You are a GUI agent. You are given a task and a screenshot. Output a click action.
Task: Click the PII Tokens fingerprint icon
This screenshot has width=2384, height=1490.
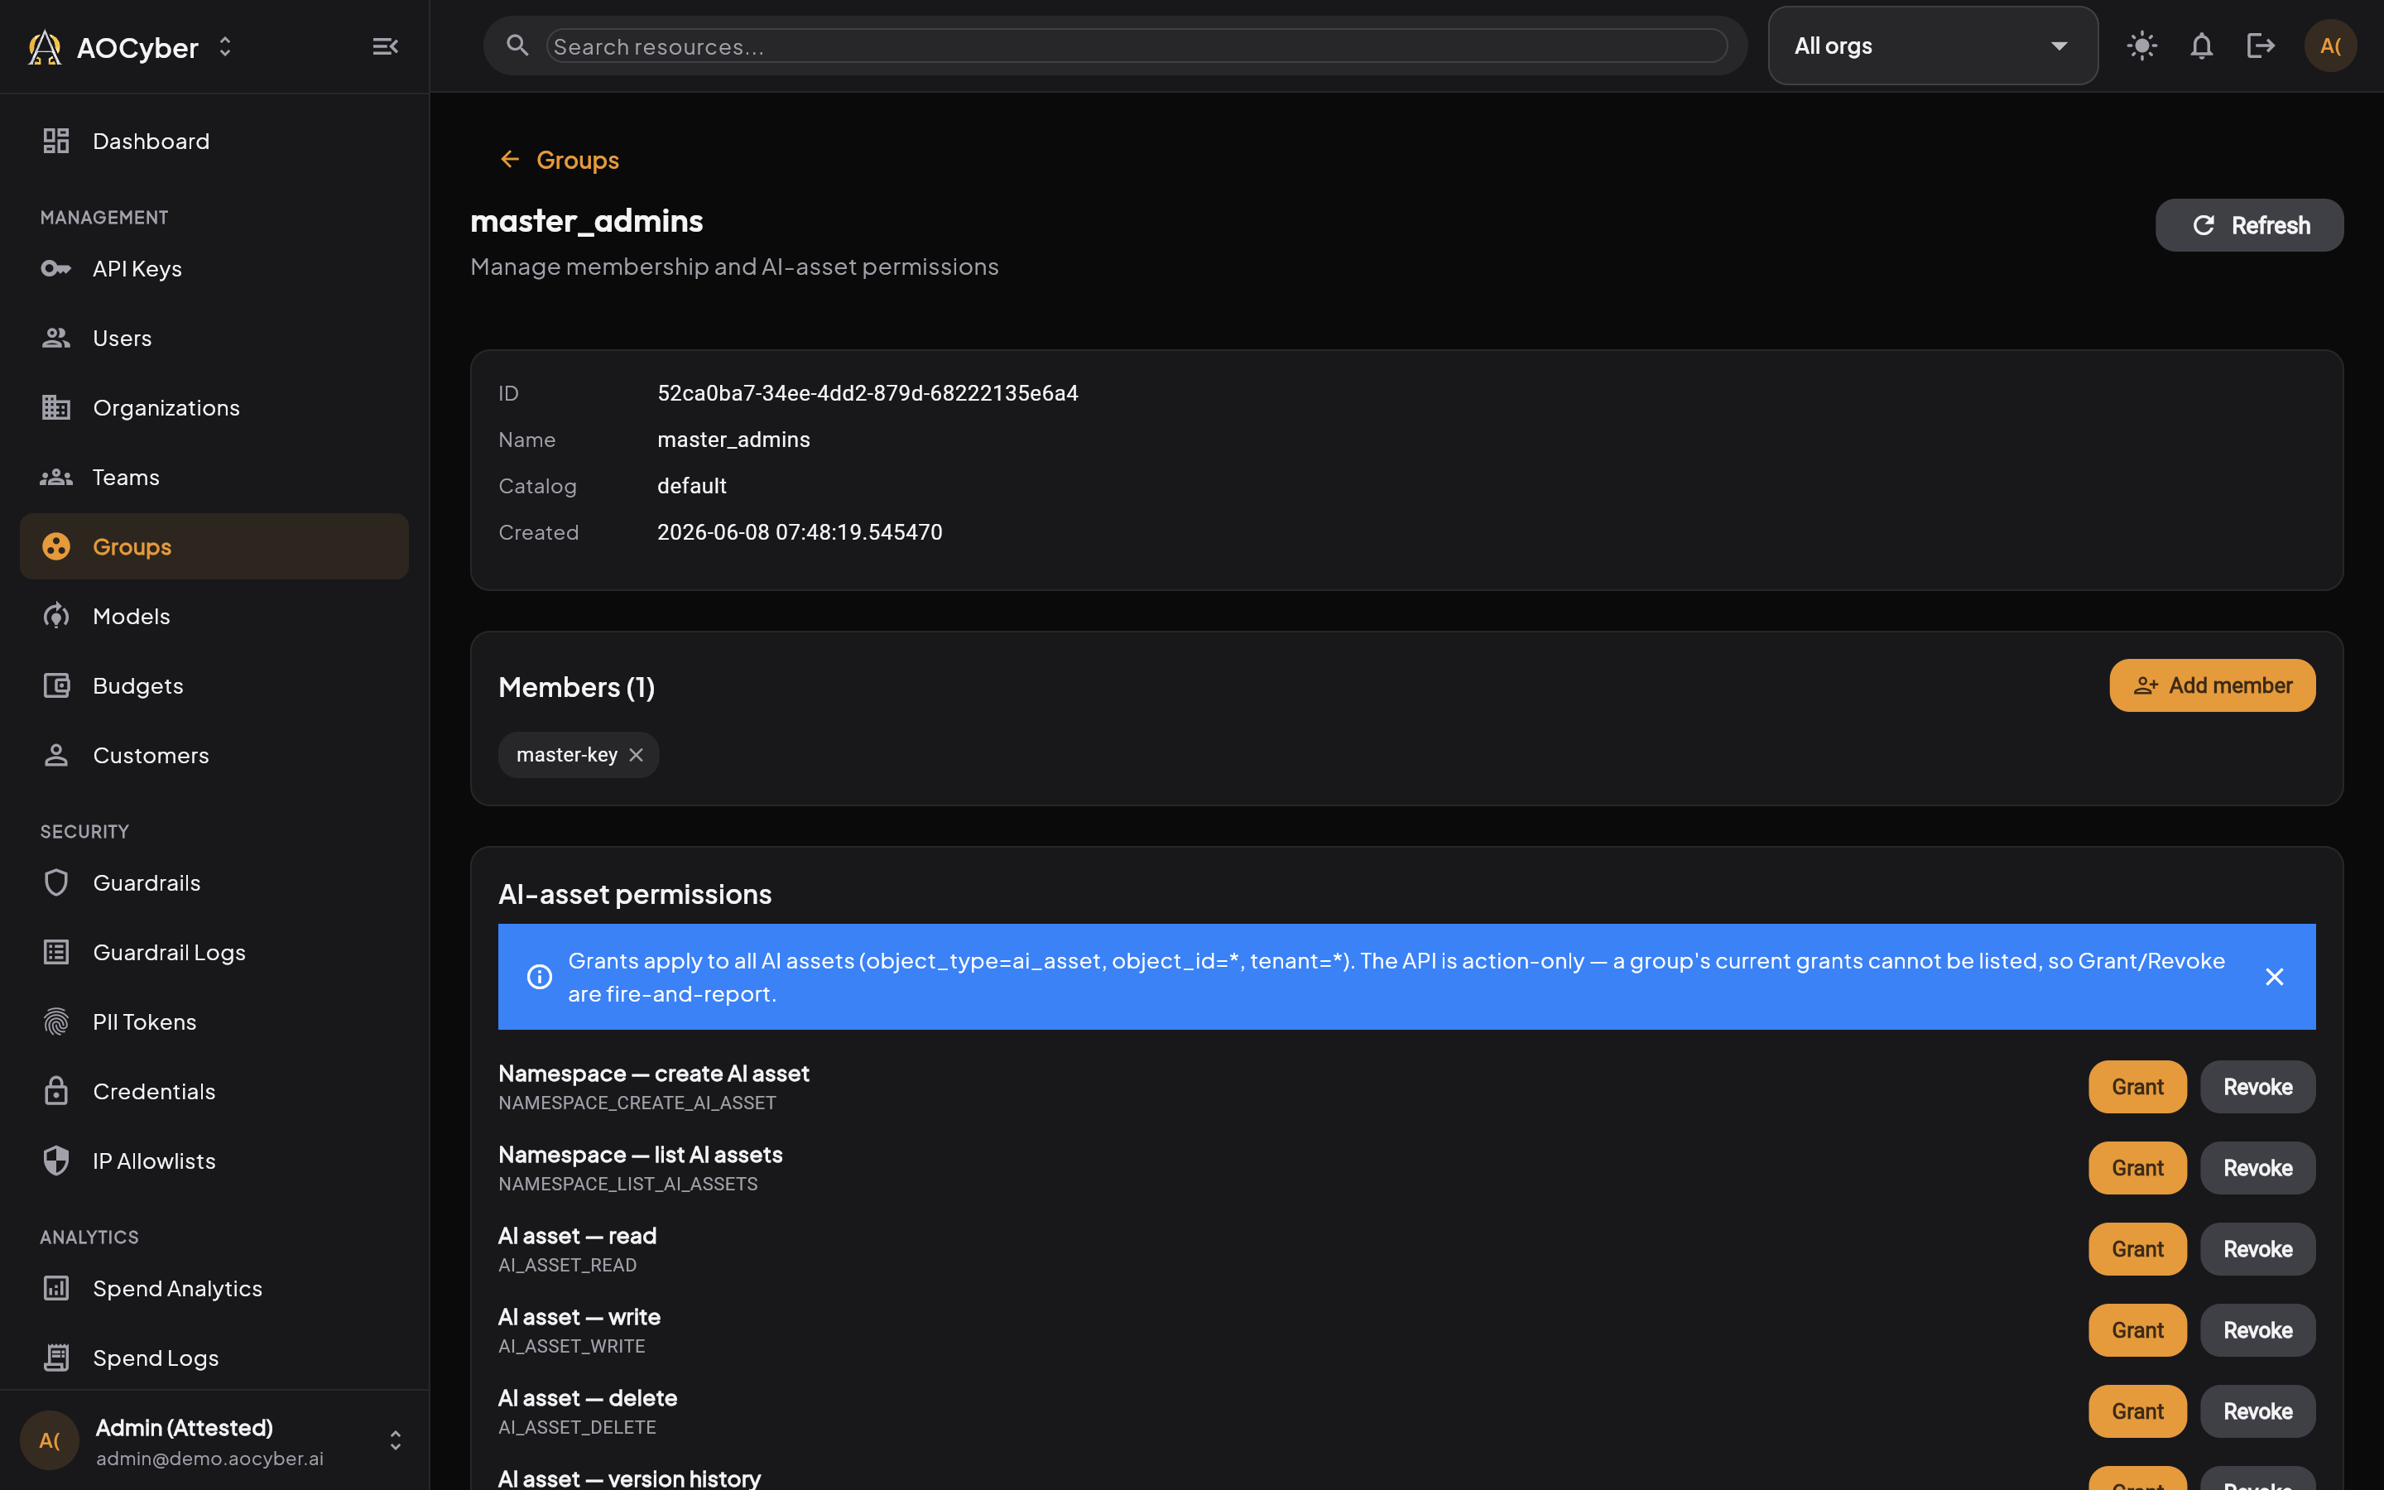click(56, 1022)
